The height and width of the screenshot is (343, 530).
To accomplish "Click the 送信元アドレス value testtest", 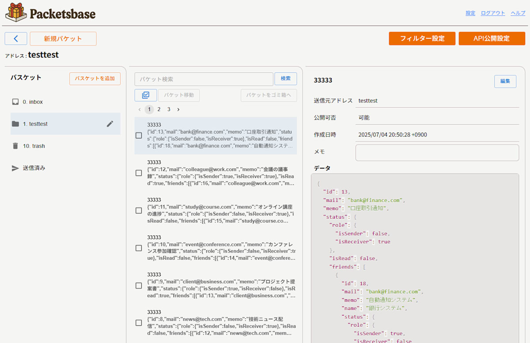I will [x=368, y=101].
